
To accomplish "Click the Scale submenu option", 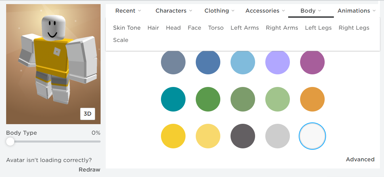I will (x=121, y=40).
